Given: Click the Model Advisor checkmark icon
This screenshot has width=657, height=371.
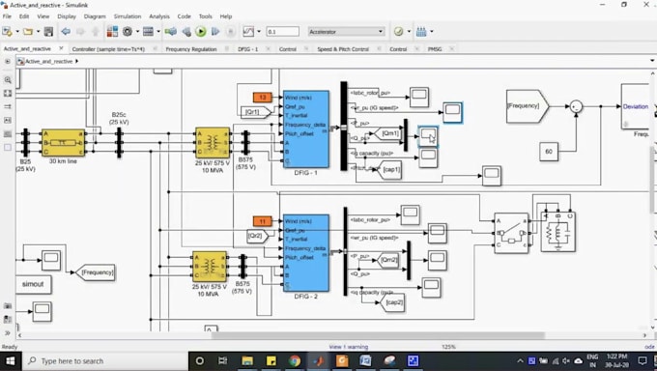Looking at the screenshot, I should (x=398, y=32).
